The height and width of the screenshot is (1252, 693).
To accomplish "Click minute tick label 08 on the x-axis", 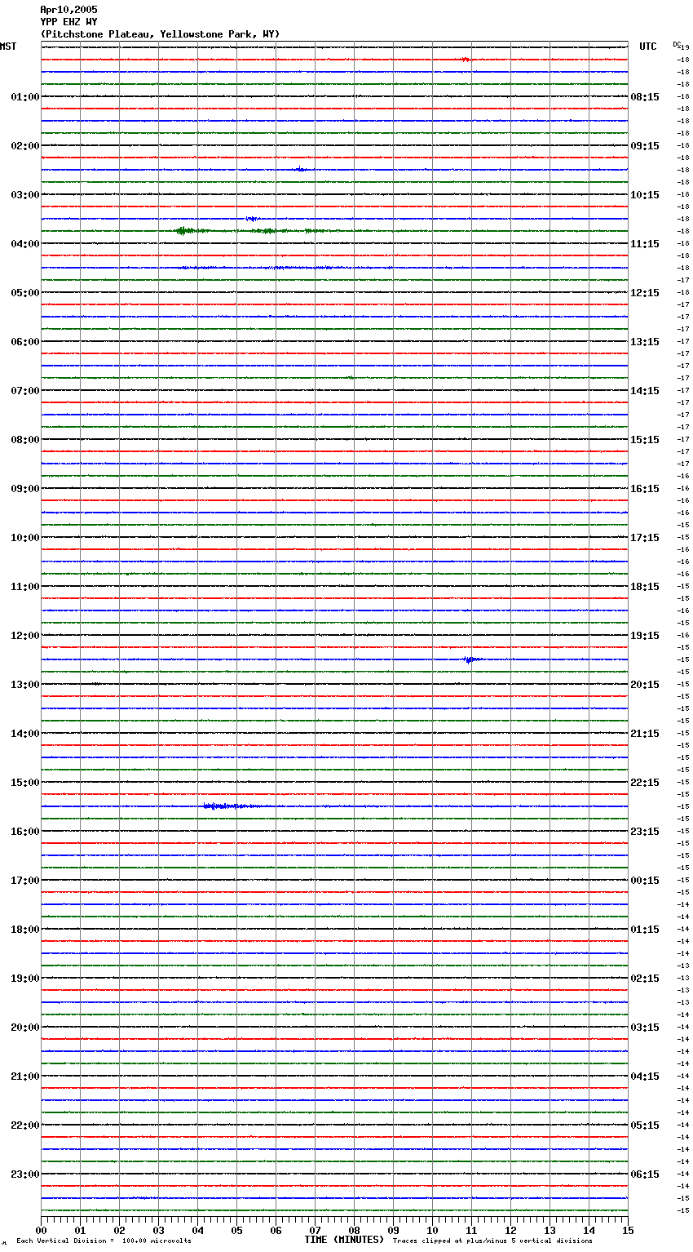I will pos(354,1230).
